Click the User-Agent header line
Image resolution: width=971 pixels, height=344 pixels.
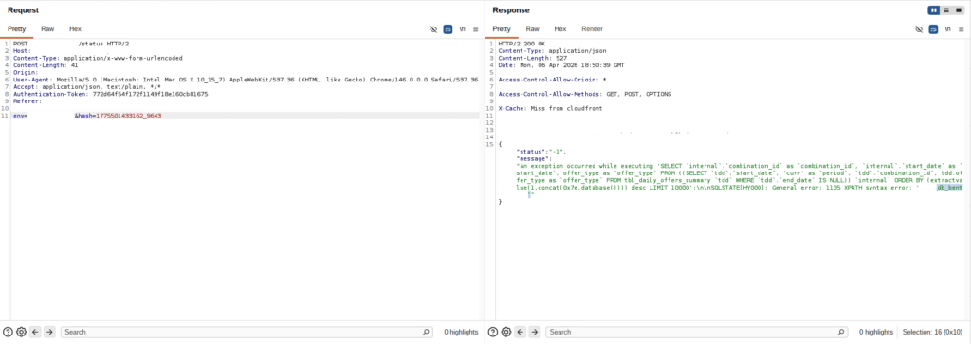(x=246, y=80)
